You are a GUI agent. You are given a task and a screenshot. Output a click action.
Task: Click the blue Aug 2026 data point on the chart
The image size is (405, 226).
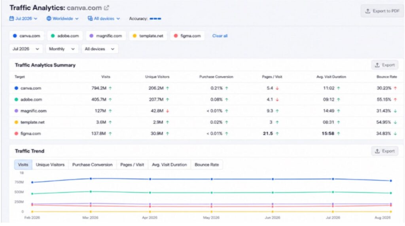391,181
